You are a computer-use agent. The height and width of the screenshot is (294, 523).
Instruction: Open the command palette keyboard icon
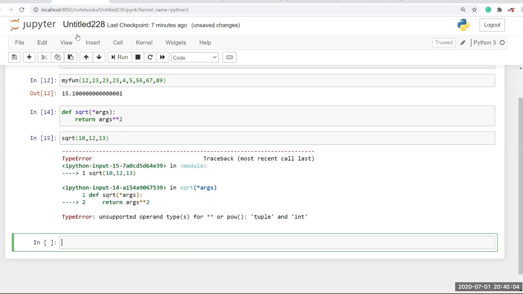tap(230, 57)
